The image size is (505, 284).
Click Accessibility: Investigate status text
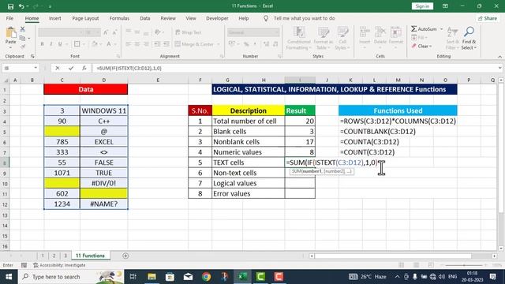click(62, 265)
